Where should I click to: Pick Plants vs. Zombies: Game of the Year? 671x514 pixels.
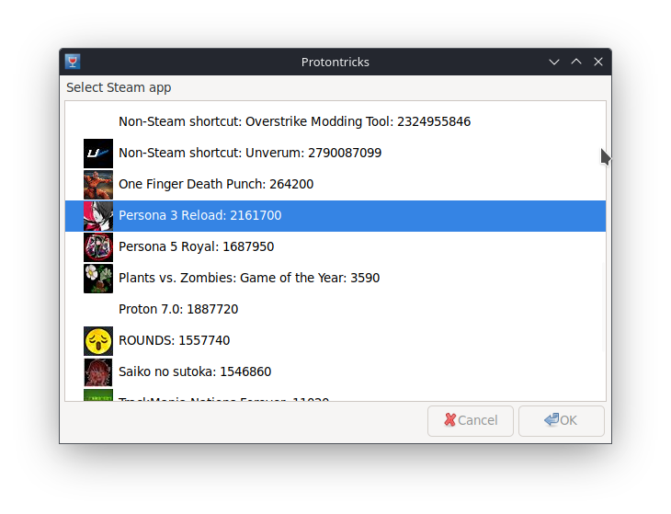[x=335, y=279]
